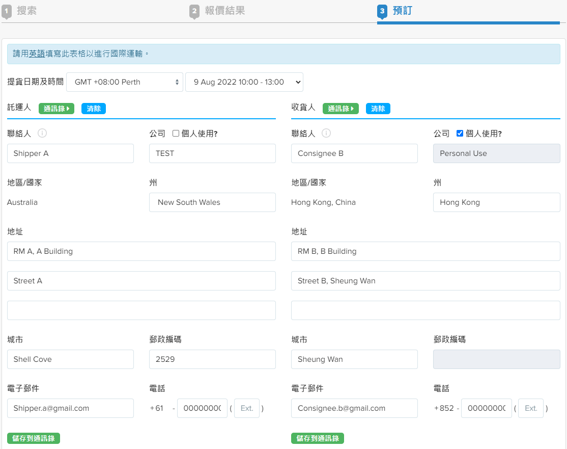
Task: Save consignee with 儲存到通訊錄 button
Action: pyautogui.click(x=318, y=438)
